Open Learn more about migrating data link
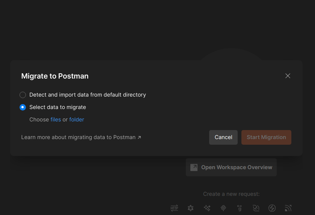The width and height of the screenshot is (315, 215). tap(81, 137)
